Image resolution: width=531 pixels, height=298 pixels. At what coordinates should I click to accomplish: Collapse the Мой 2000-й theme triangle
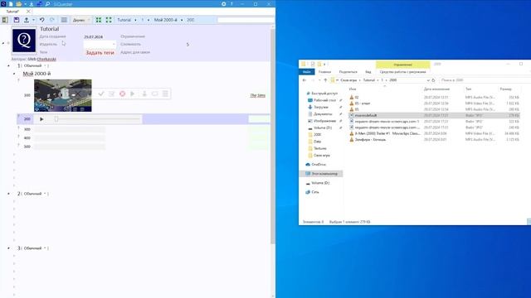(14, 74)
